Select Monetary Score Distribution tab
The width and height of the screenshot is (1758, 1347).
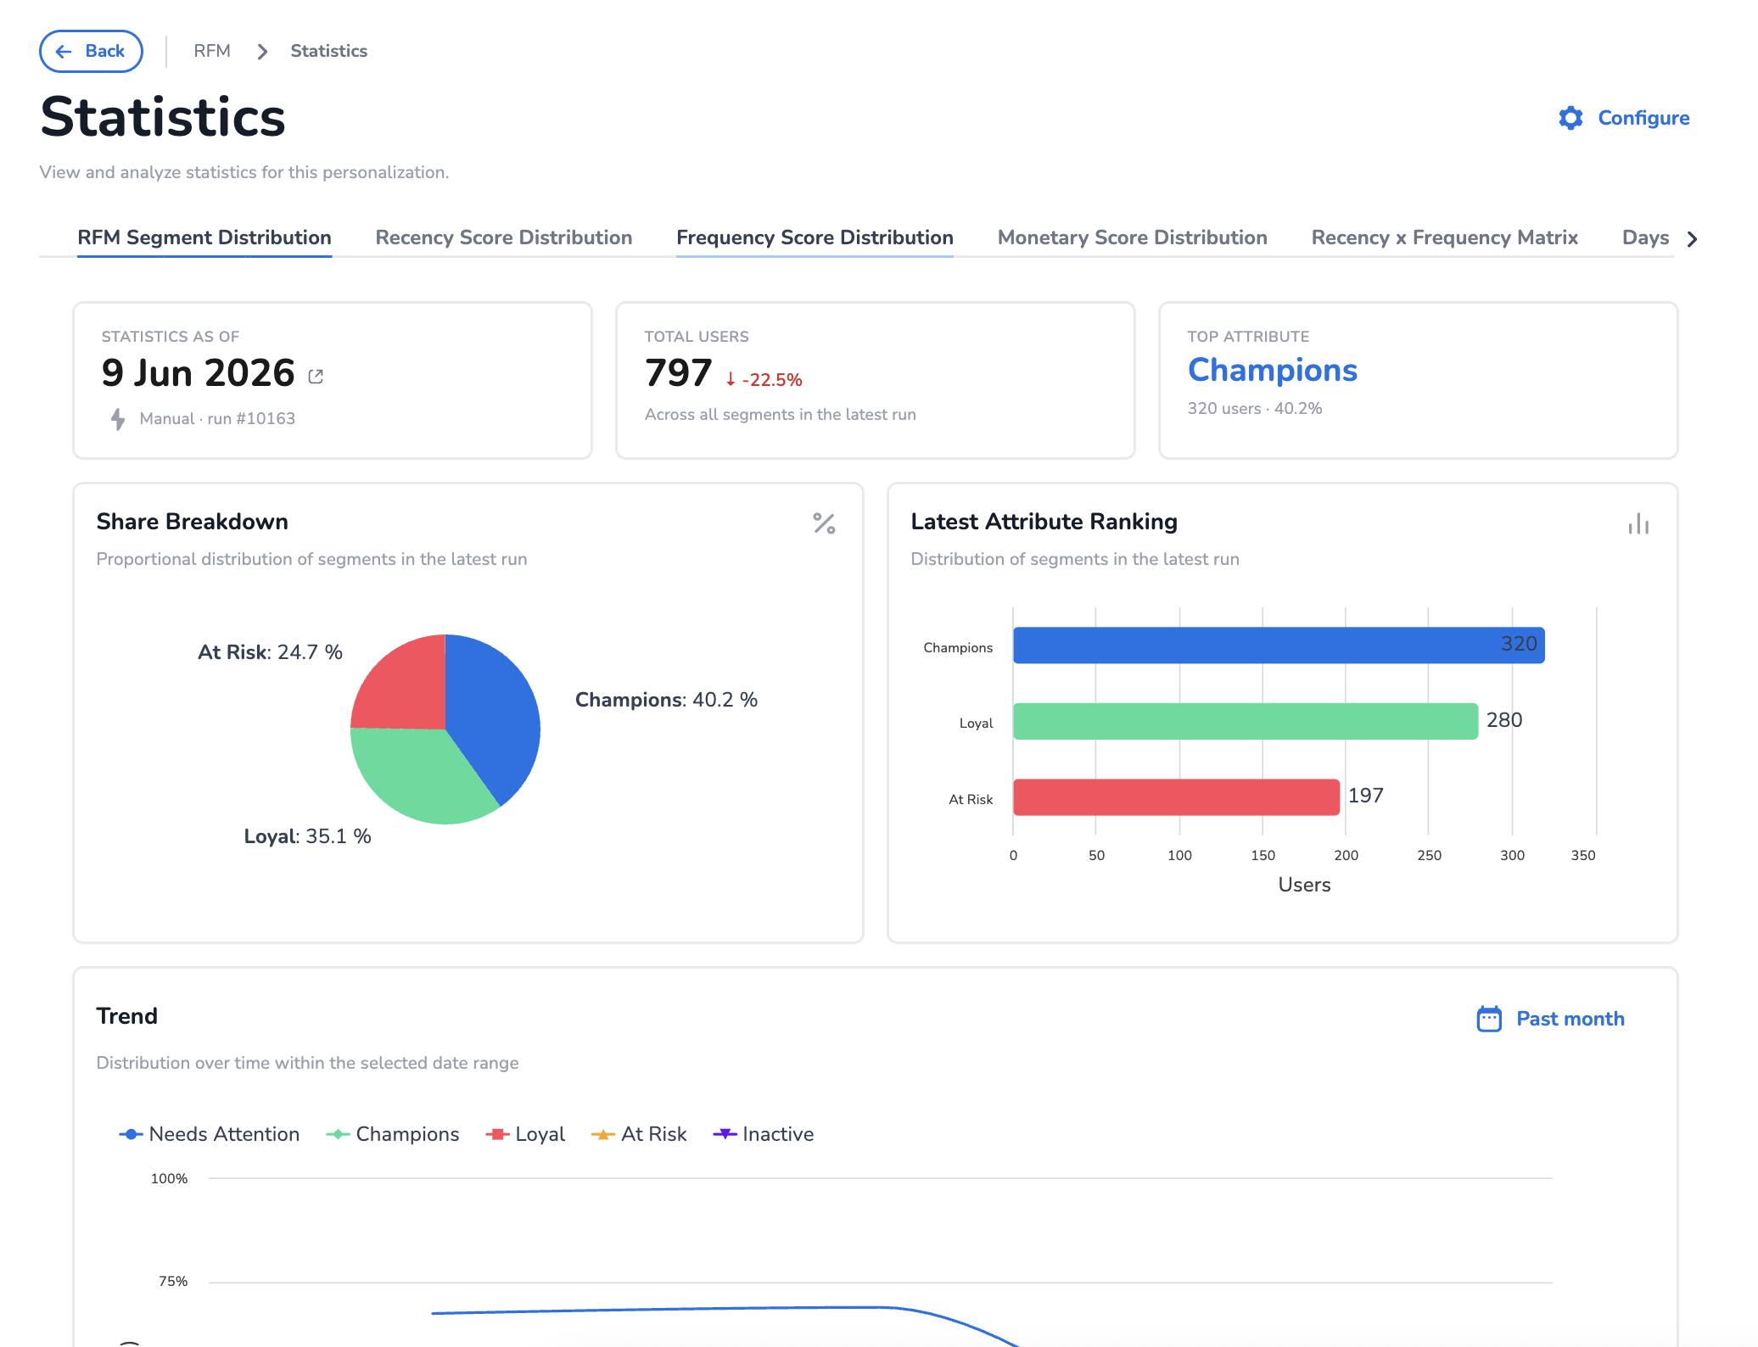(1133, 238)
